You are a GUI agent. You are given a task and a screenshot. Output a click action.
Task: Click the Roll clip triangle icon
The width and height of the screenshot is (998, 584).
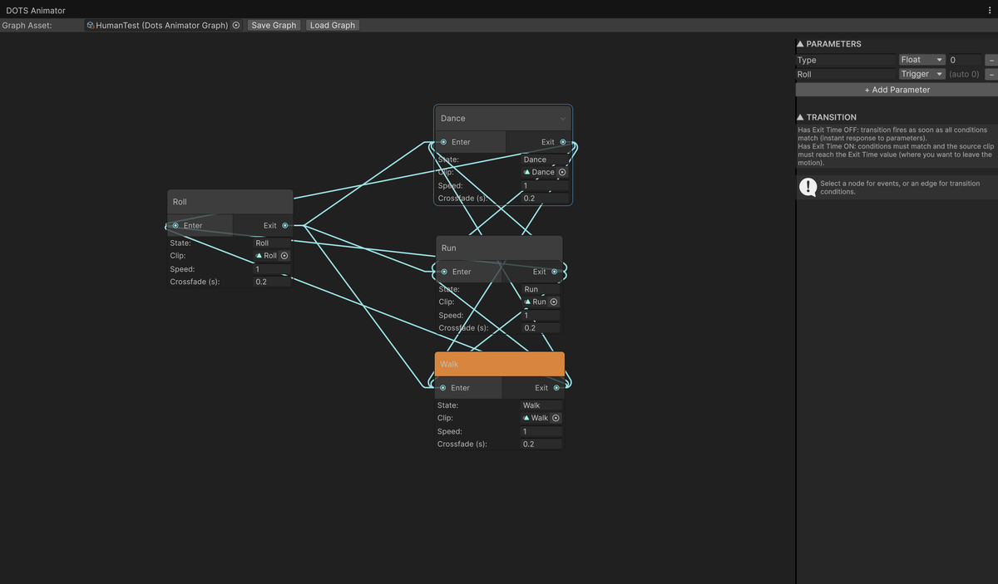click(x=259, y=256)
